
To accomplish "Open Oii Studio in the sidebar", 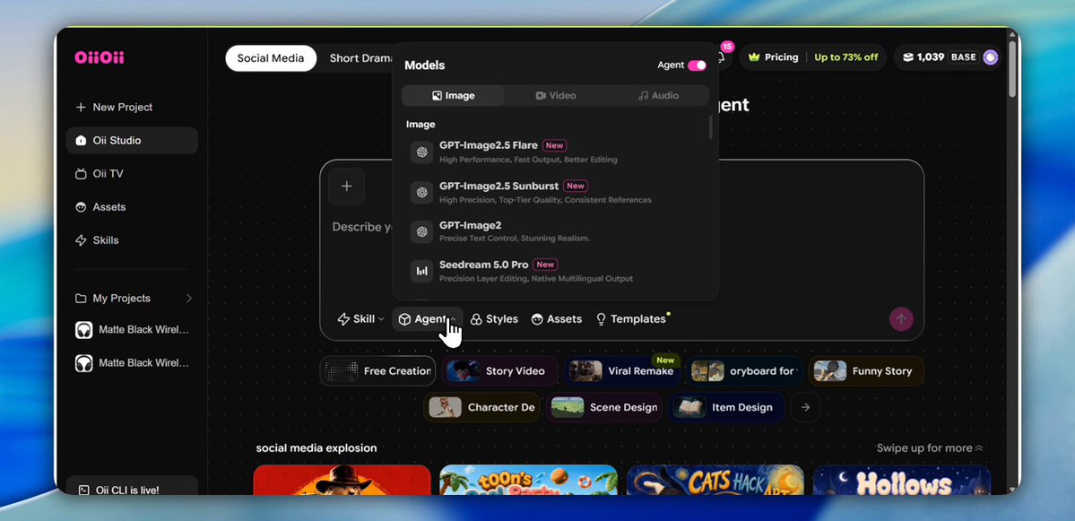I will [x=132, y=141].
